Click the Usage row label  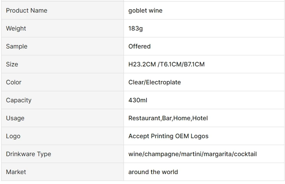click(15, 118)
